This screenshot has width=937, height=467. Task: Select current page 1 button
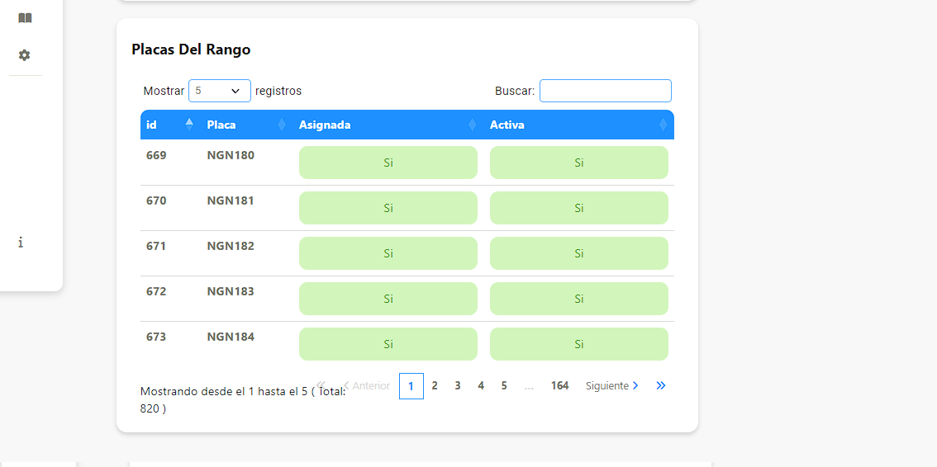tap(411, 386)
